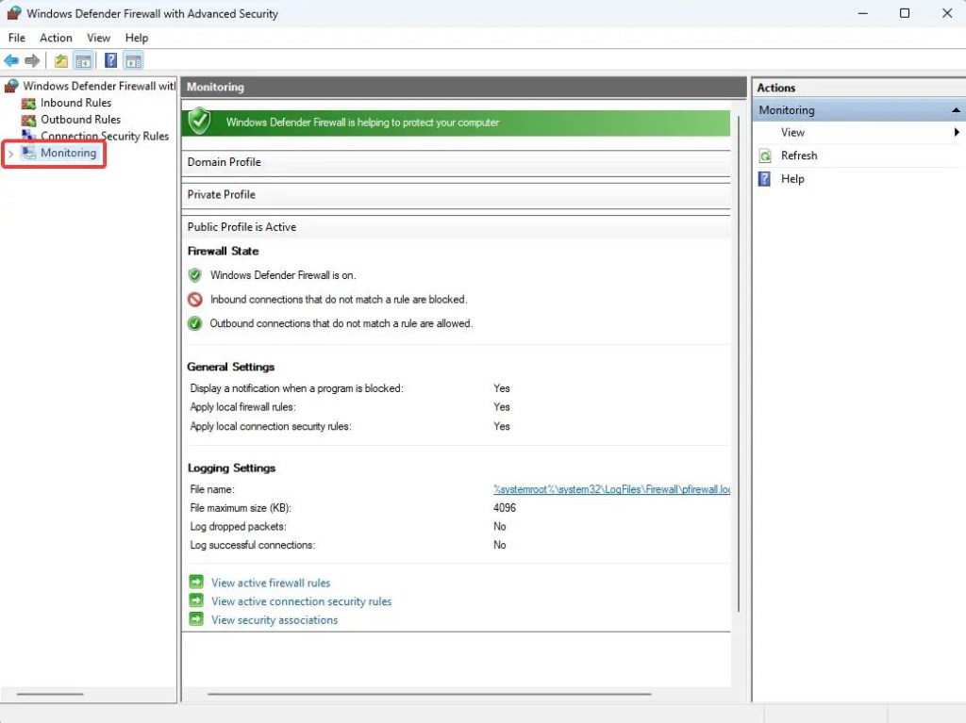Click the blue Help toolbar icon
The width and height of the screenshot is (966, 723).
111,60
